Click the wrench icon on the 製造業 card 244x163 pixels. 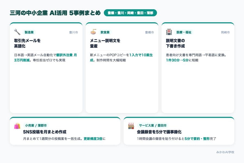tap(17, 32)
